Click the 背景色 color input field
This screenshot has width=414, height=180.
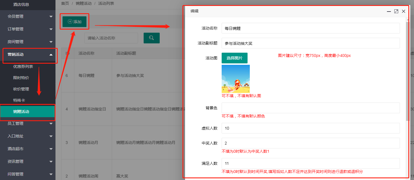(x=310, y=108)
